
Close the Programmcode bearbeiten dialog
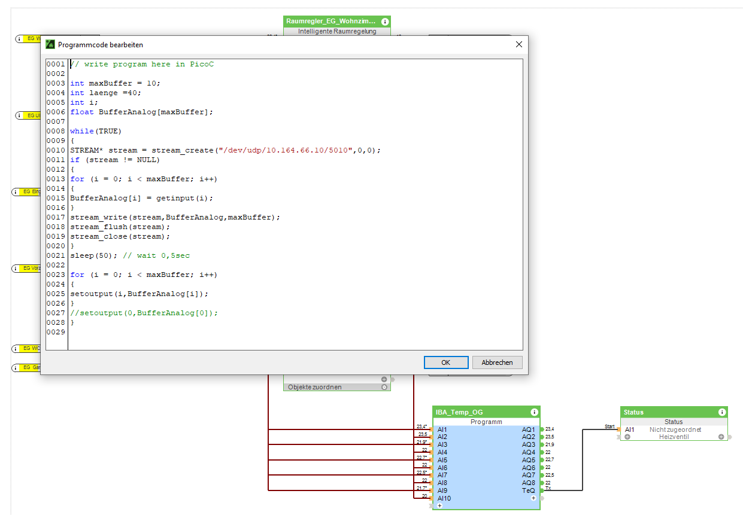[518, 44]
